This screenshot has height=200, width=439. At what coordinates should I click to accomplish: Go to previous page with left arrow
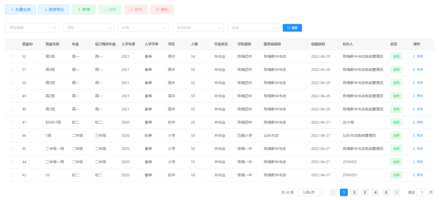(x=333, y=192)
